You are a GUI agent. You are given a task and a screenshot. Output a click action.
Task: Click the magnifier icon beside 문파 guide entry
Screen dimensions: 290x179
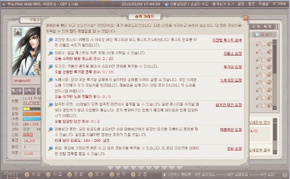click(x=50, y=149)
